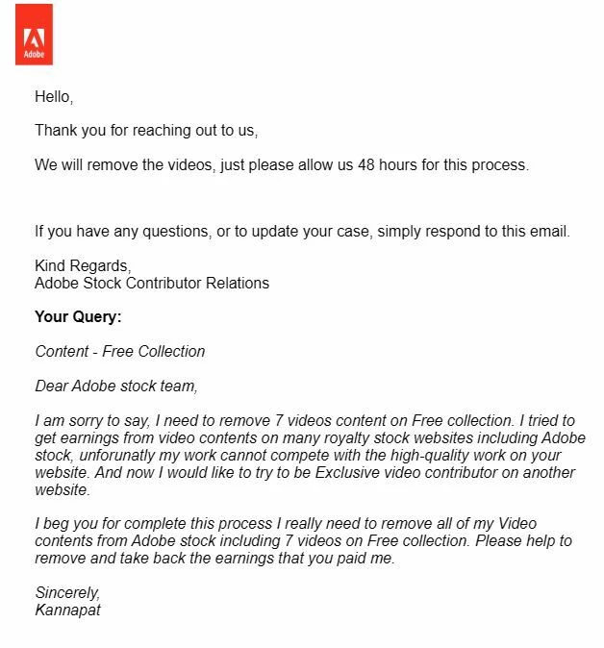This screenshot has height=648, width=604.
Task: Click the italic "Sincerely," line
Action: (x=67, y=593)
